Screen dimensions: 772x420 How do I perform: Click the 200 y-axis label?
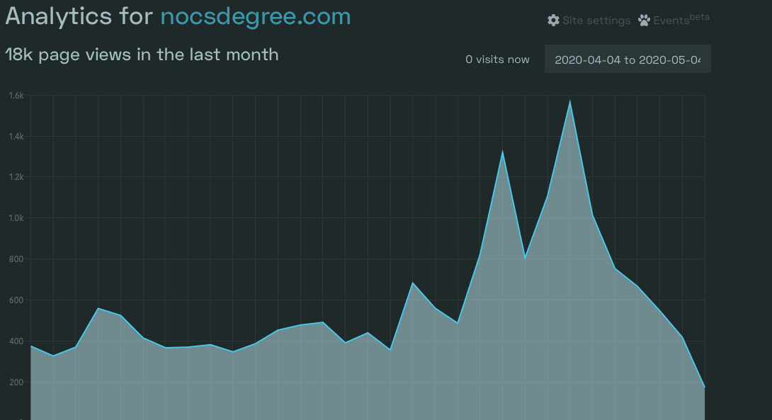coord(16,382)
